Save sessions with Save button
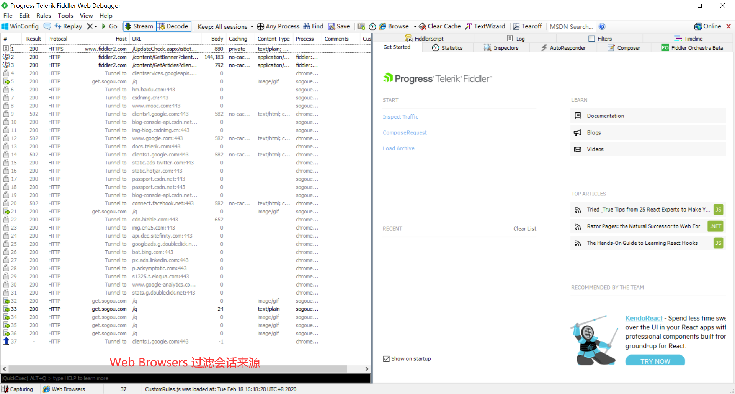This screenshot has height=394, width=735. coord(339,26)
